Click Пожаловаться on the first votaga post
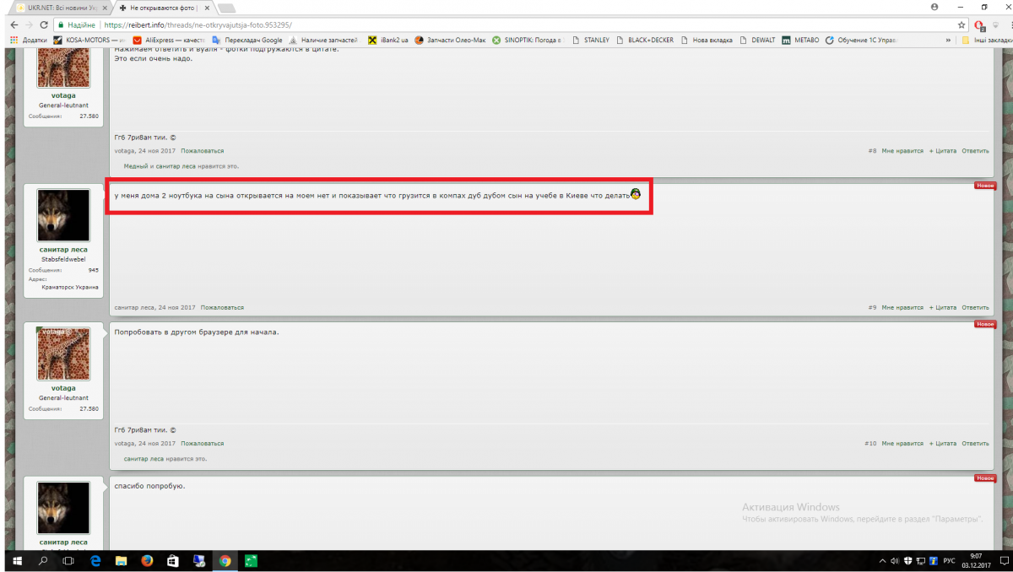The image size is (1013, 572). pos(203,151)
